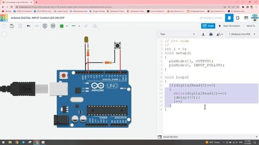Click the project title 'Arduino DIGITAL INPUT Control LED ON/OFF'
The height and width of the screenshot is (145, 259).
coord(38,18)
